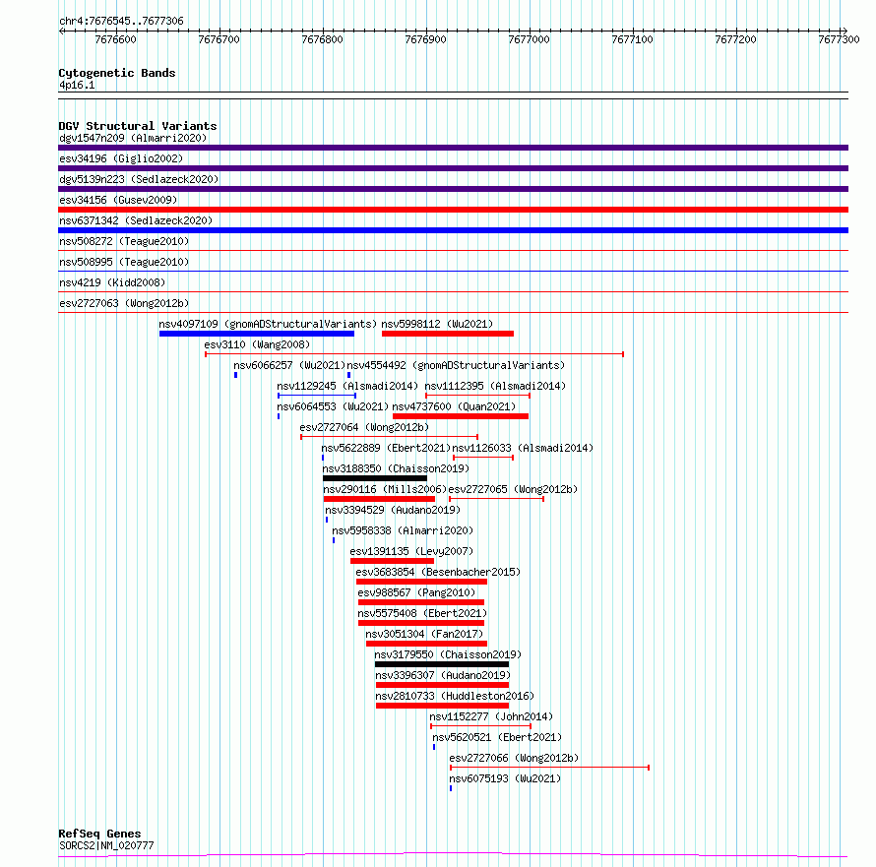Select esv34156 (Gusev2009) red variant label
This screenshot has width=876, height=867.
pos(118,200)
